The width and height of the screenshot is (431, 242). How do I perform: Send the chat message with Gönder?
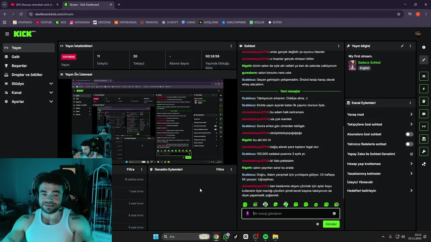(x=331, y=224)
